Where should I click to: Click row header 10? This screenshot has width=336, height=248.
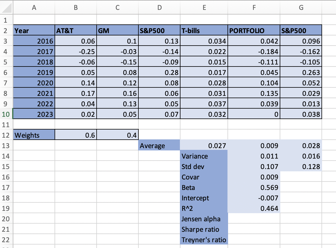(6, 114)
